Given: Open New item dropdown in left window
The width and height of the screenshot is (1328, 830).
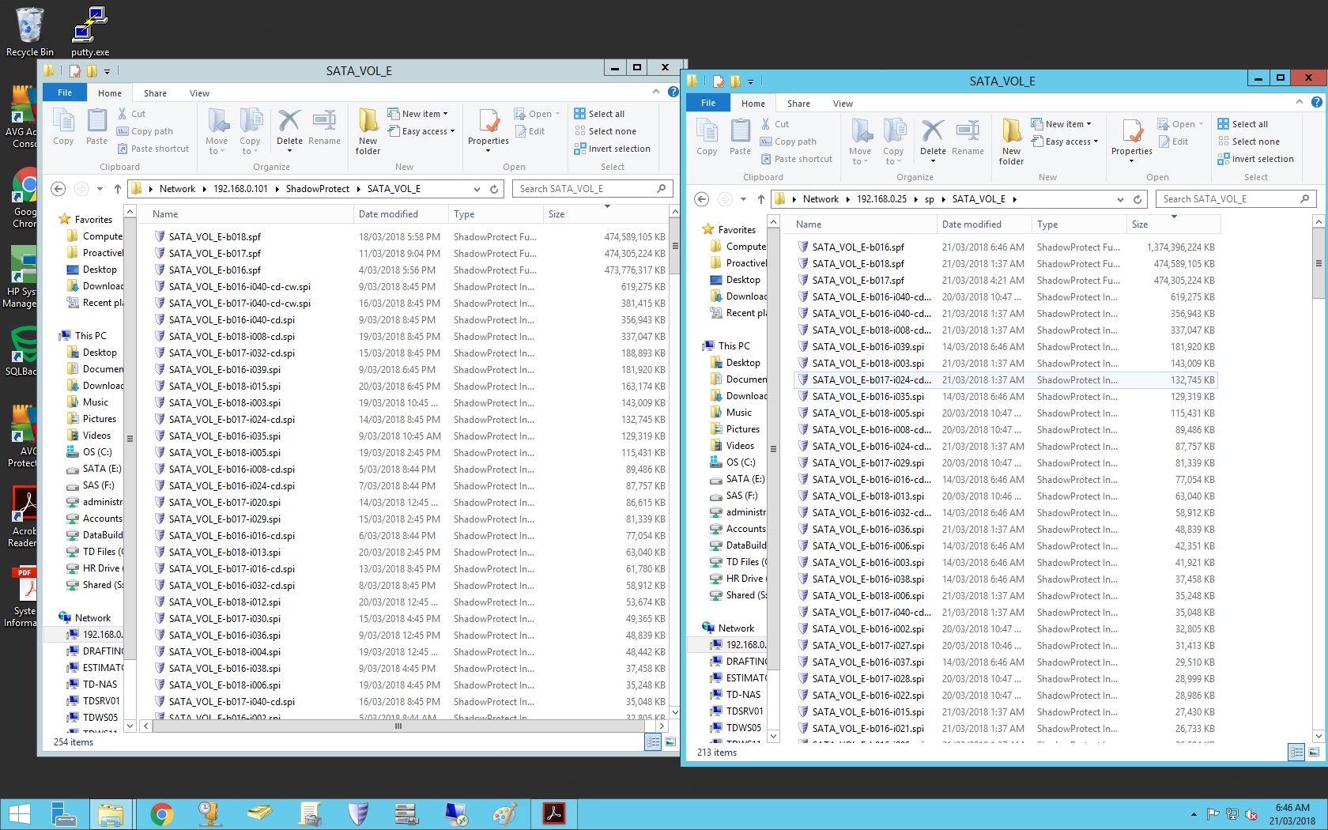Looking at the screenshot, I should click(418, 114).
